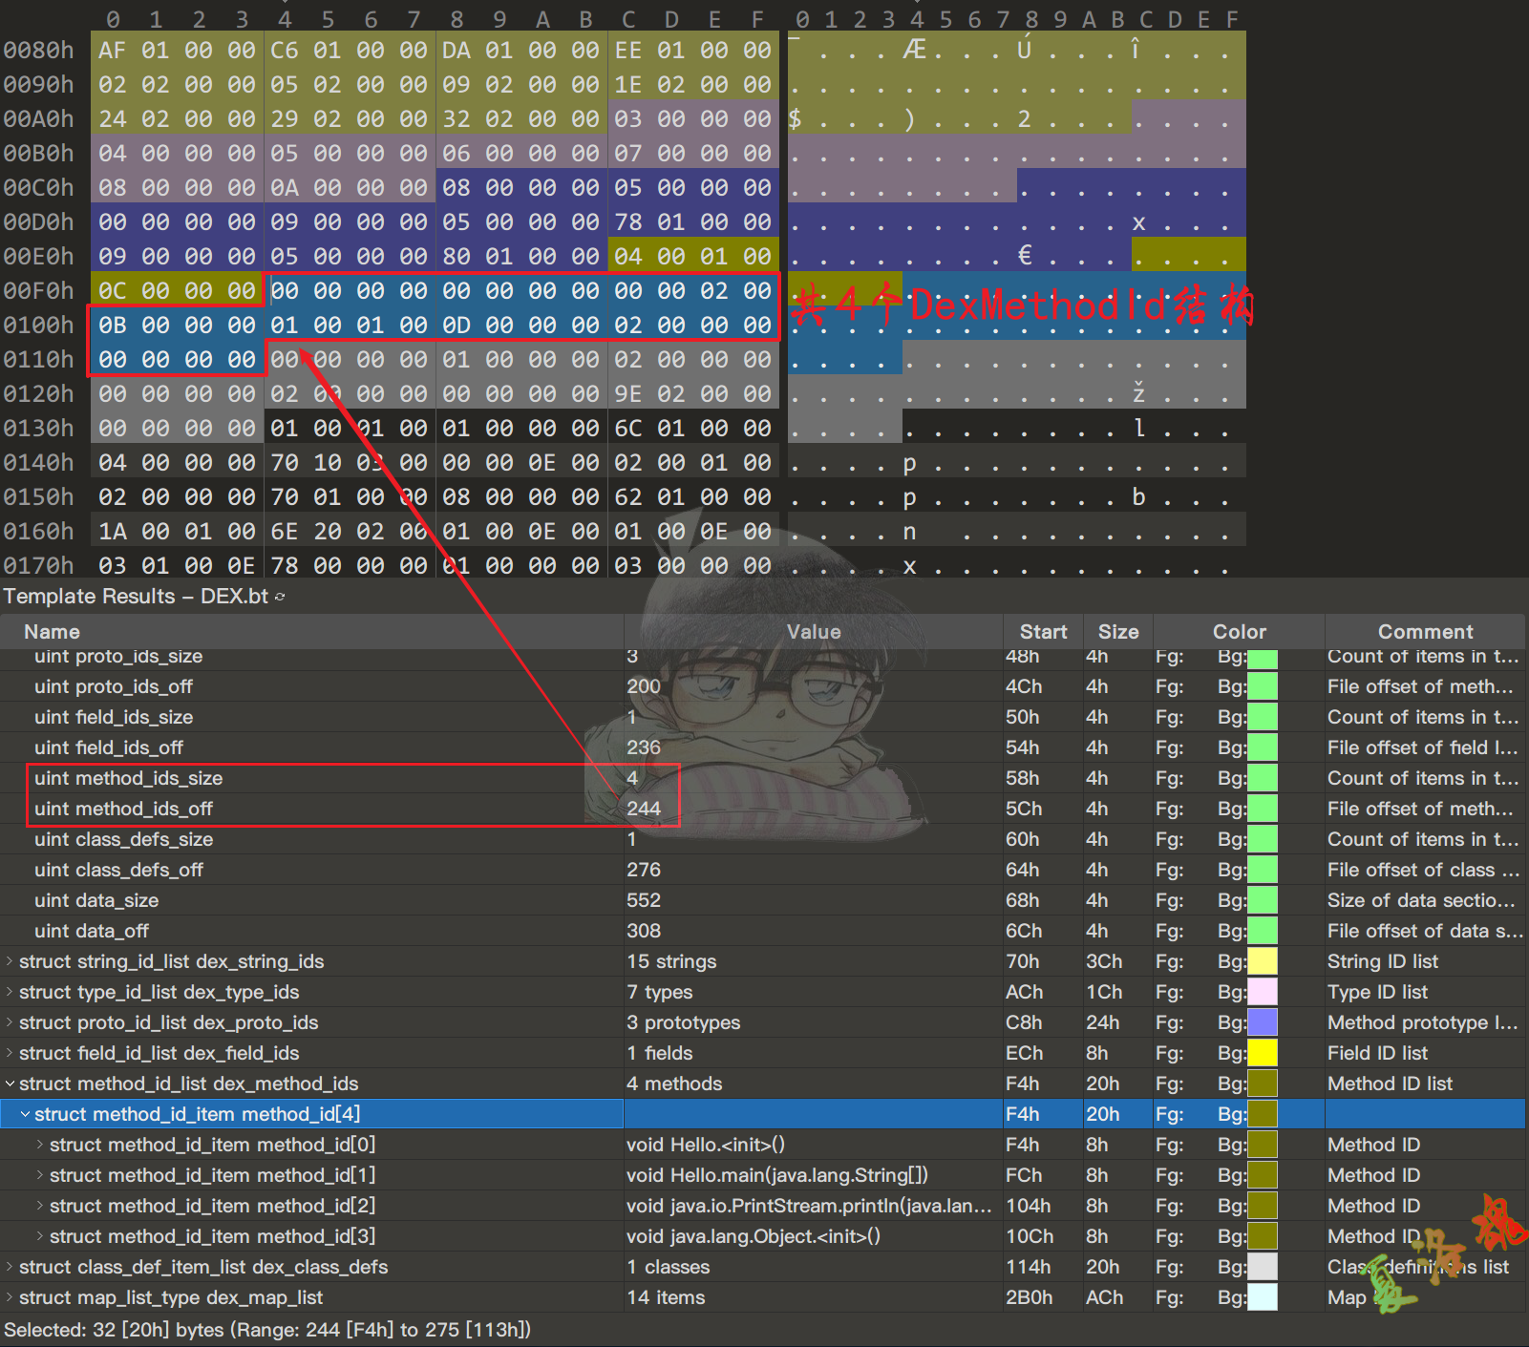
Task: Expand struct string_id_list dex_string_ids
Action: point(10,961)
